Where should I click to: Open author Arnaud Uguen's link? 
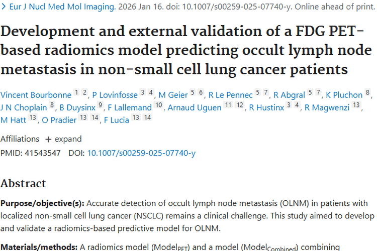click(195, 107)
